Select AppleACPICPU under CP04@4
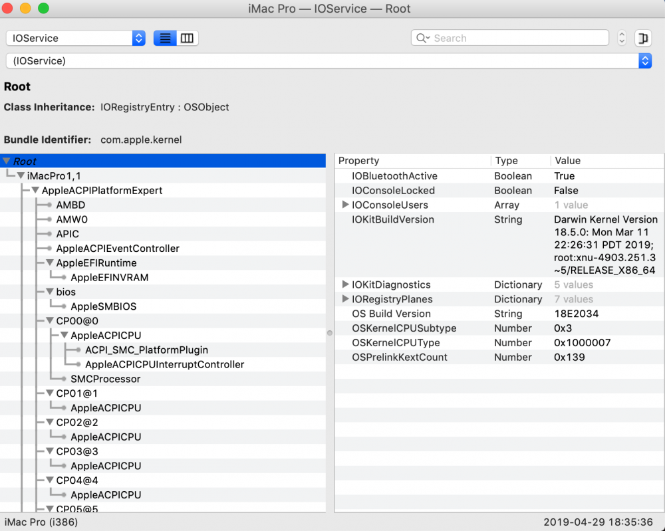Image resolution: width=665 pixels, height=531 pixels. [x=106, y=495]
